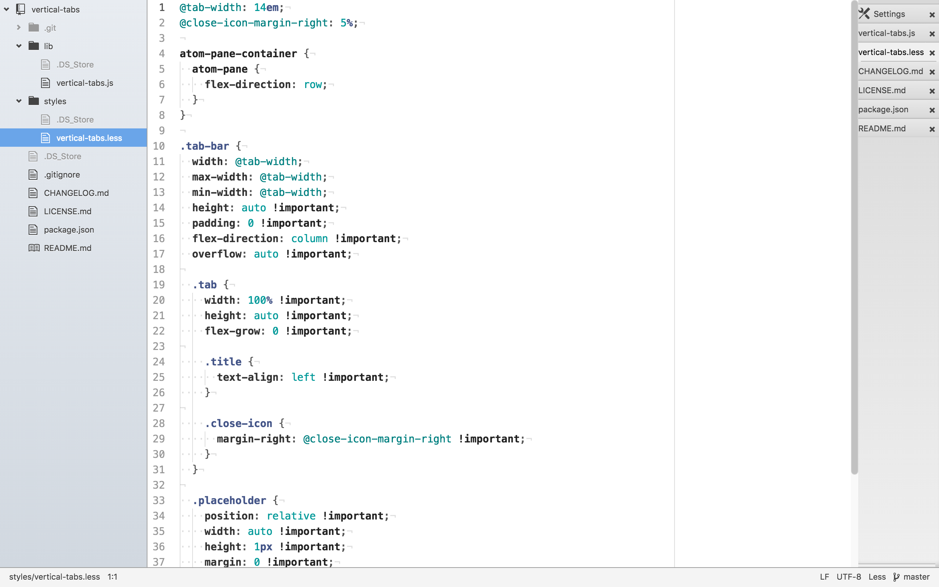This screenshot has height=587, width=939.
Task: Collapse the lib folder
Action: click(x=19, y=46)
